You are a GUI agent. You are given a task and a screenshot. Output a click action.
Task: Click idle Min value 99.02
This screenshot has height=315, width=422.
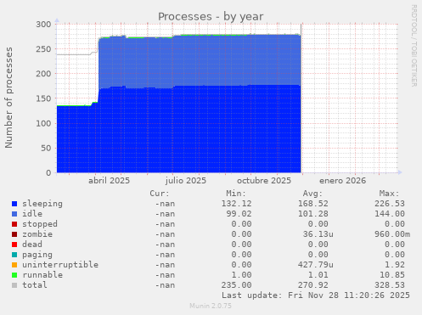(239, 214)
